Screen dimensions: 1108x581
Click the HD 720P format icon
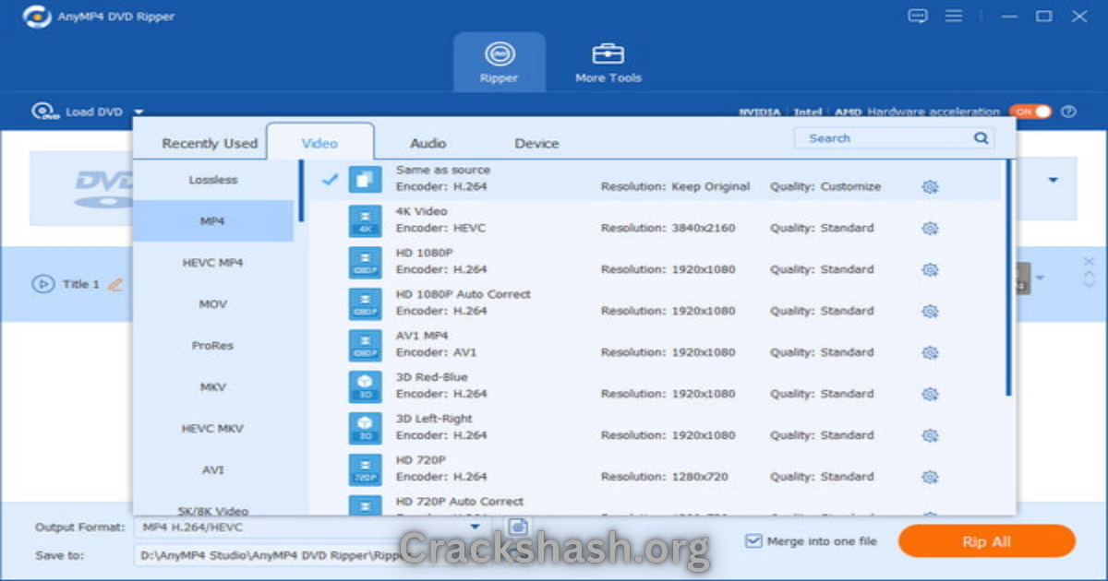pos(365,469)
